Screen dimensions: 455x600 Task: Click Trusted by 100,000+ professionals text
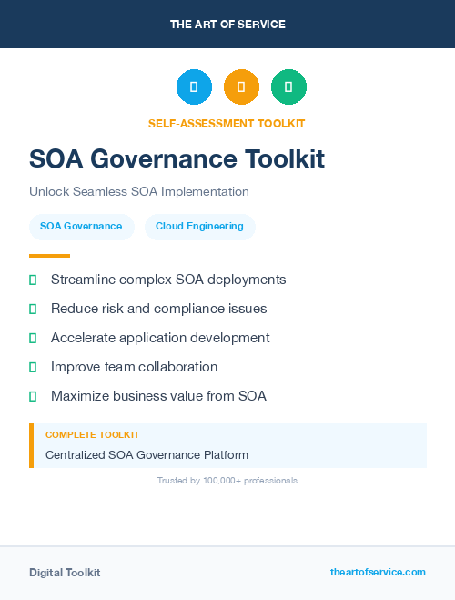227,481
